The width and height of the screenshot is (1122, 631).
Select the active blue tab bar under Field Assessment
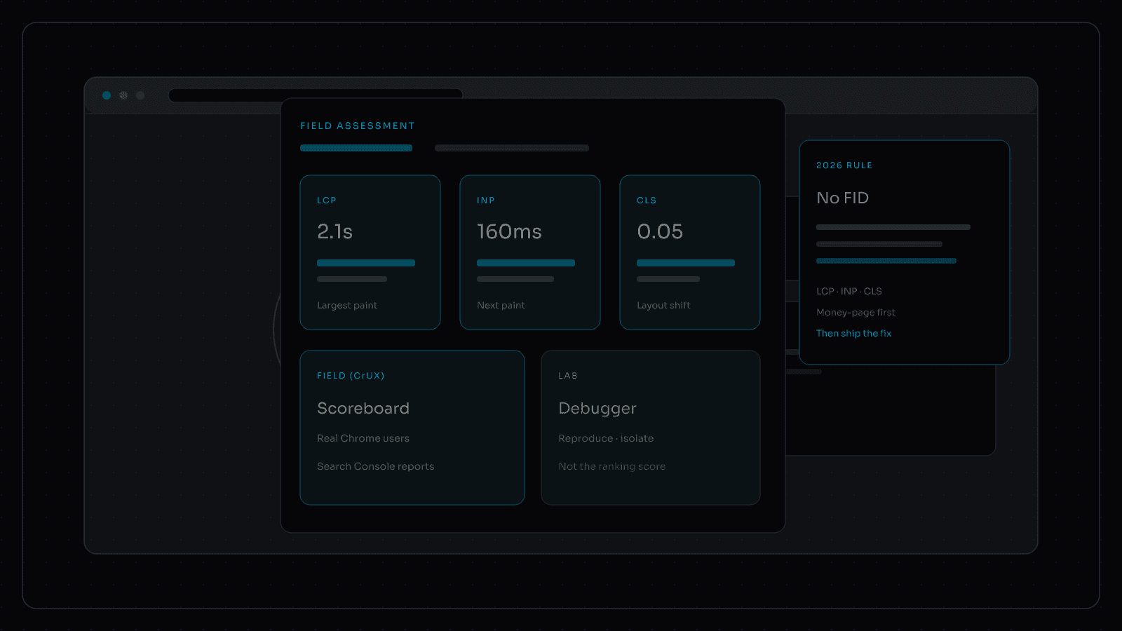click(356, 148)
